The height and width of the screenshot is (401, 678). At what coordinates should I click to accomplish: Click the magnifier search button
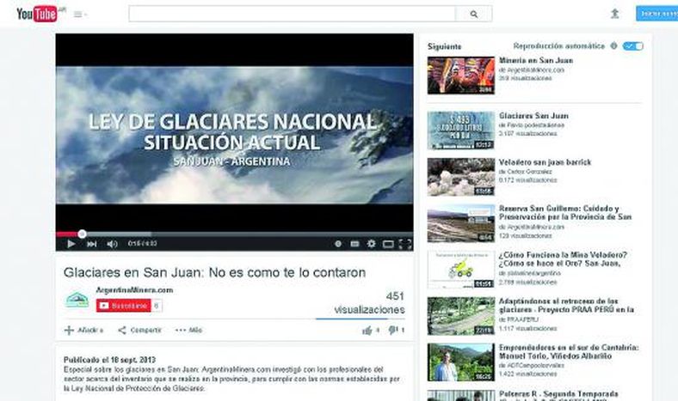474,14
